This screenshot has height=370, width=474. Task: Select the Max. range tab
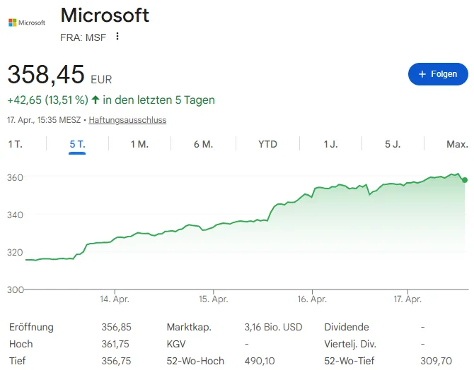click(457, 144)
